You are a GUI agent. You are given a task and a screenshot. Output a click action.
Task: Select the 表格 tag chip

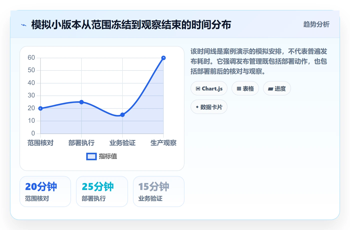pyautogui.click(x=245, y=88)
